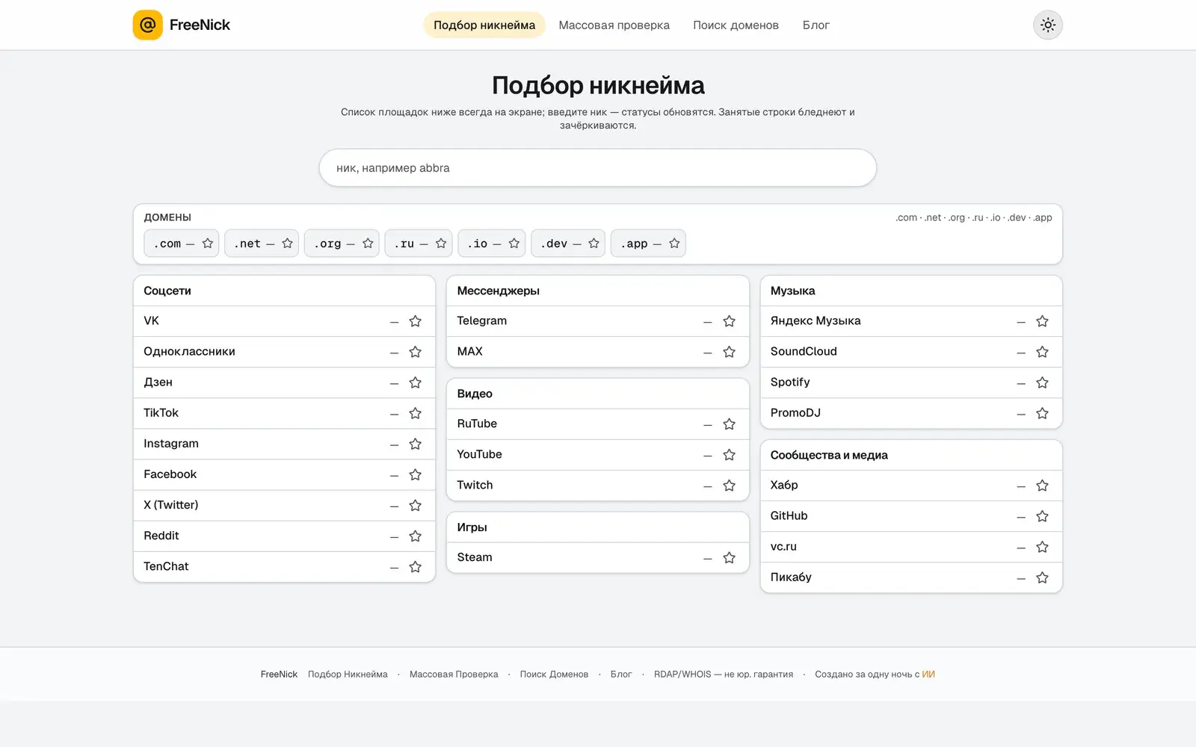The height and width of the screenshot is (747, 1196).
Task: Mark Дзен as favorite with the star
Action: click(x=416, y=382)
